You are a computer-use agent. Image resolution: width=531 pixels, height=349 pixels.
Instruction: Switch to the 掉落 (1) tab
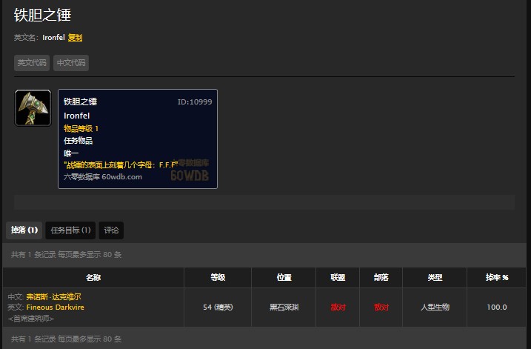point(24,230)
